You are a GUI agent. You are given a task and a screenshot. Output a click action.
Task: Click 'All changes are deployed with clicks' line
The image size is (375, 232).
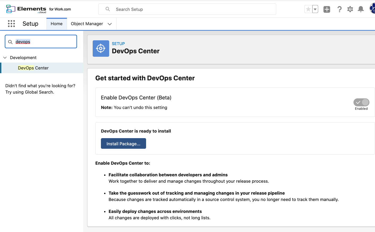pyautogui.click(x=160, y=218)
